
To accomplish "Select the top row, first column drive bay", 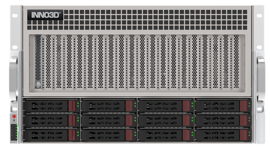I will tap(51, 106).
